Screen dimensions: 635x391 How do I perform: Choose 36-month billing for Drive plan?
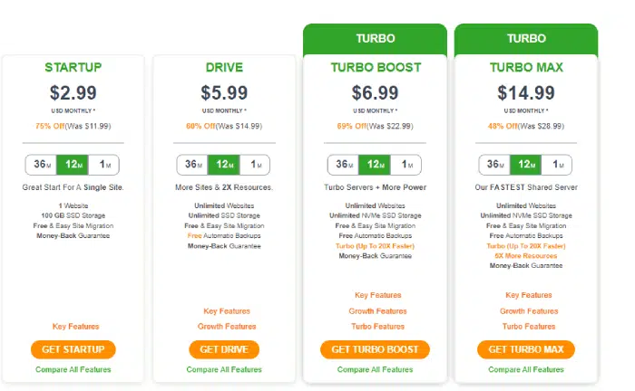coord(192,165)
